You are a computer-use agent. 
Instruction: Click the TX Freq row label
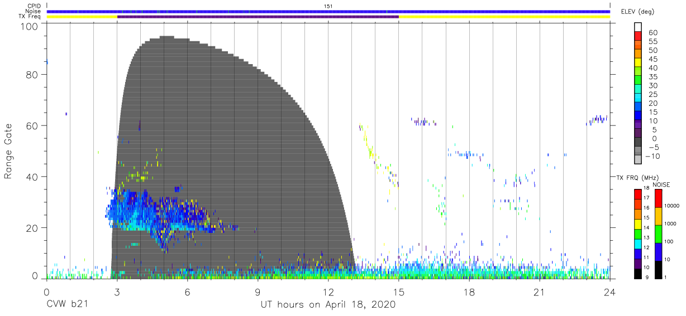click(30, 17)
